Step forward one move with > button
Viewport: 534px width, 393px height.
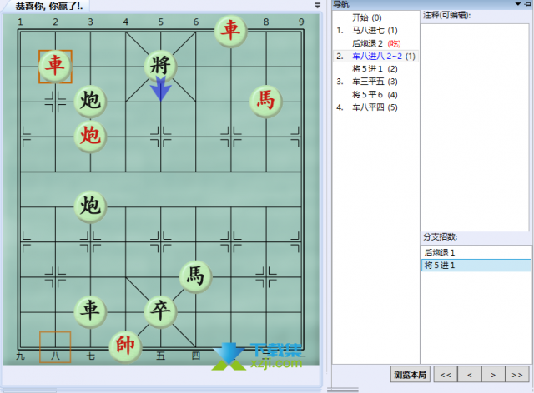tap(493, 375)
